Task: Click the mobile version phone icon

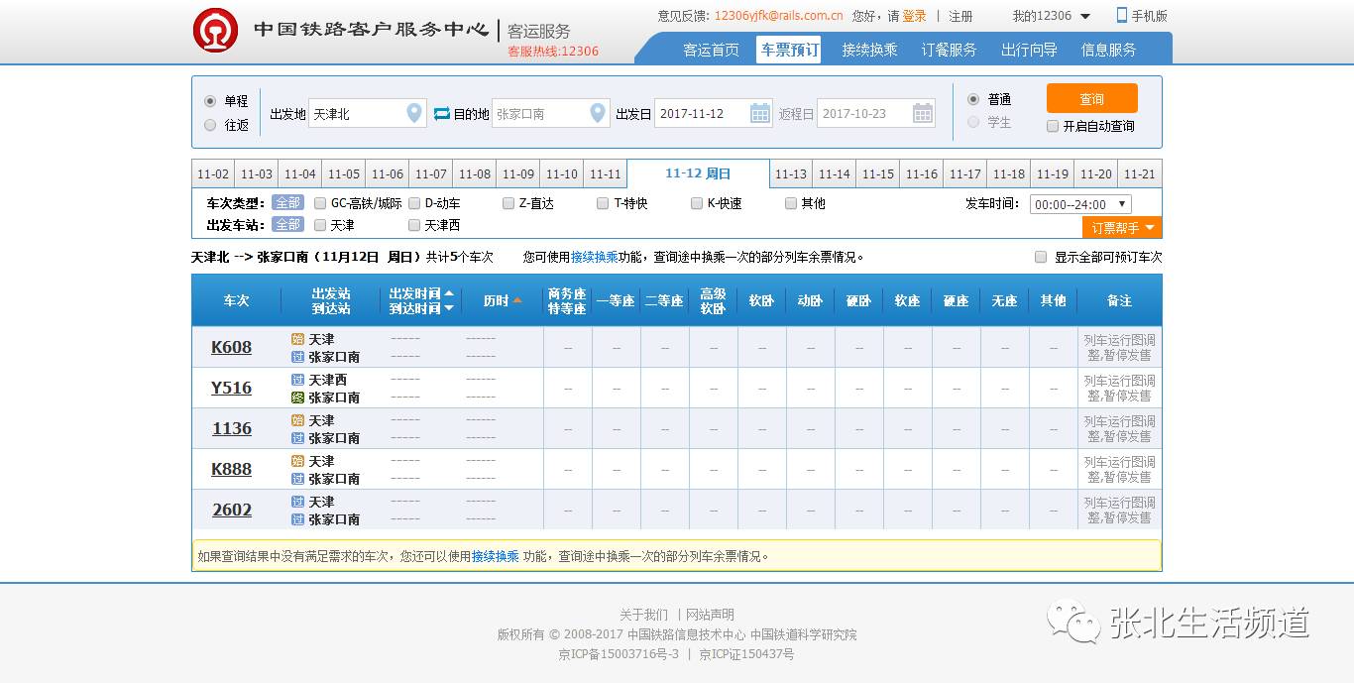Action: coord(1122,15)
